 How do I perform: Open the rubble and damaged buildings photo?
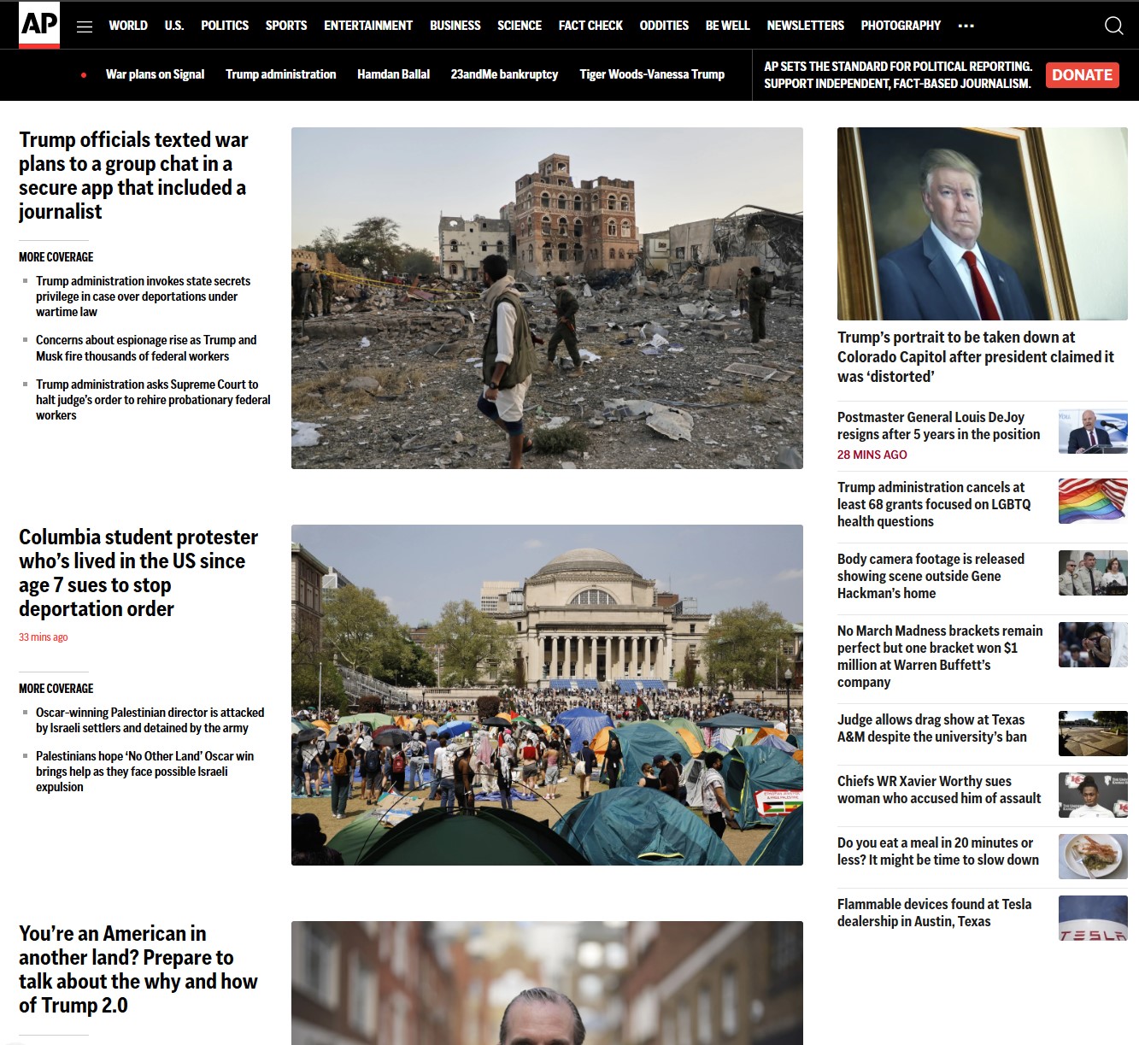tap(547, 297)
